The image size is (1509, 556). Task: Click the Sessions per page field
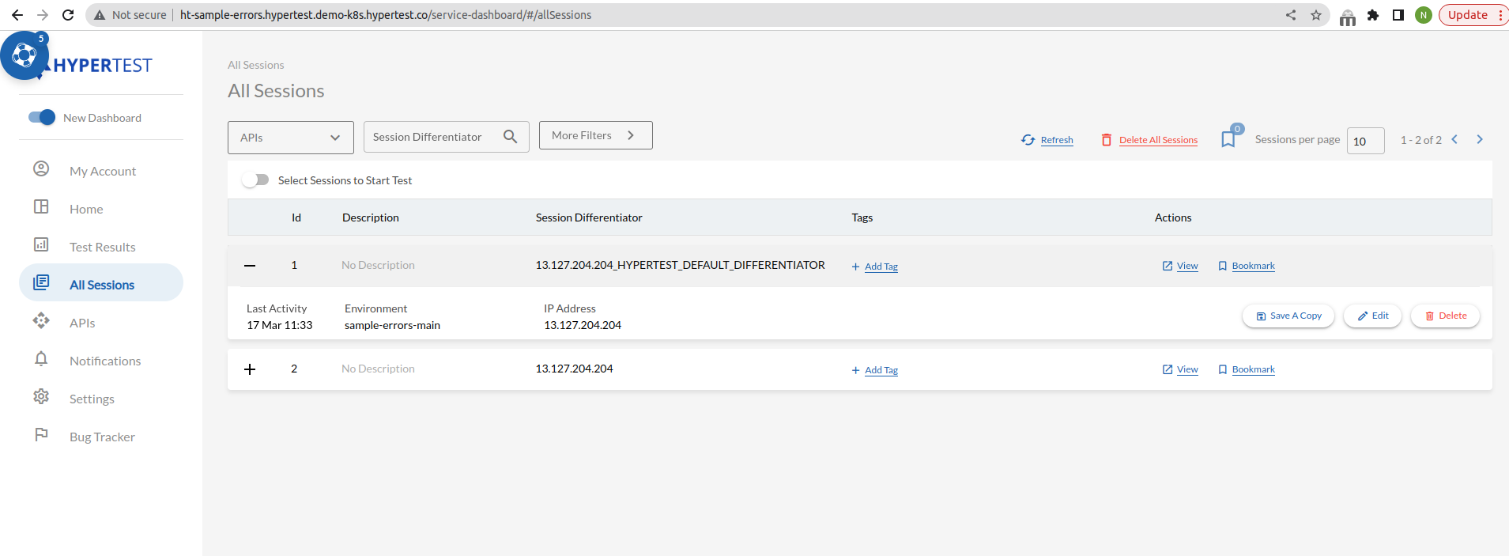click(x=1365, y=141)
